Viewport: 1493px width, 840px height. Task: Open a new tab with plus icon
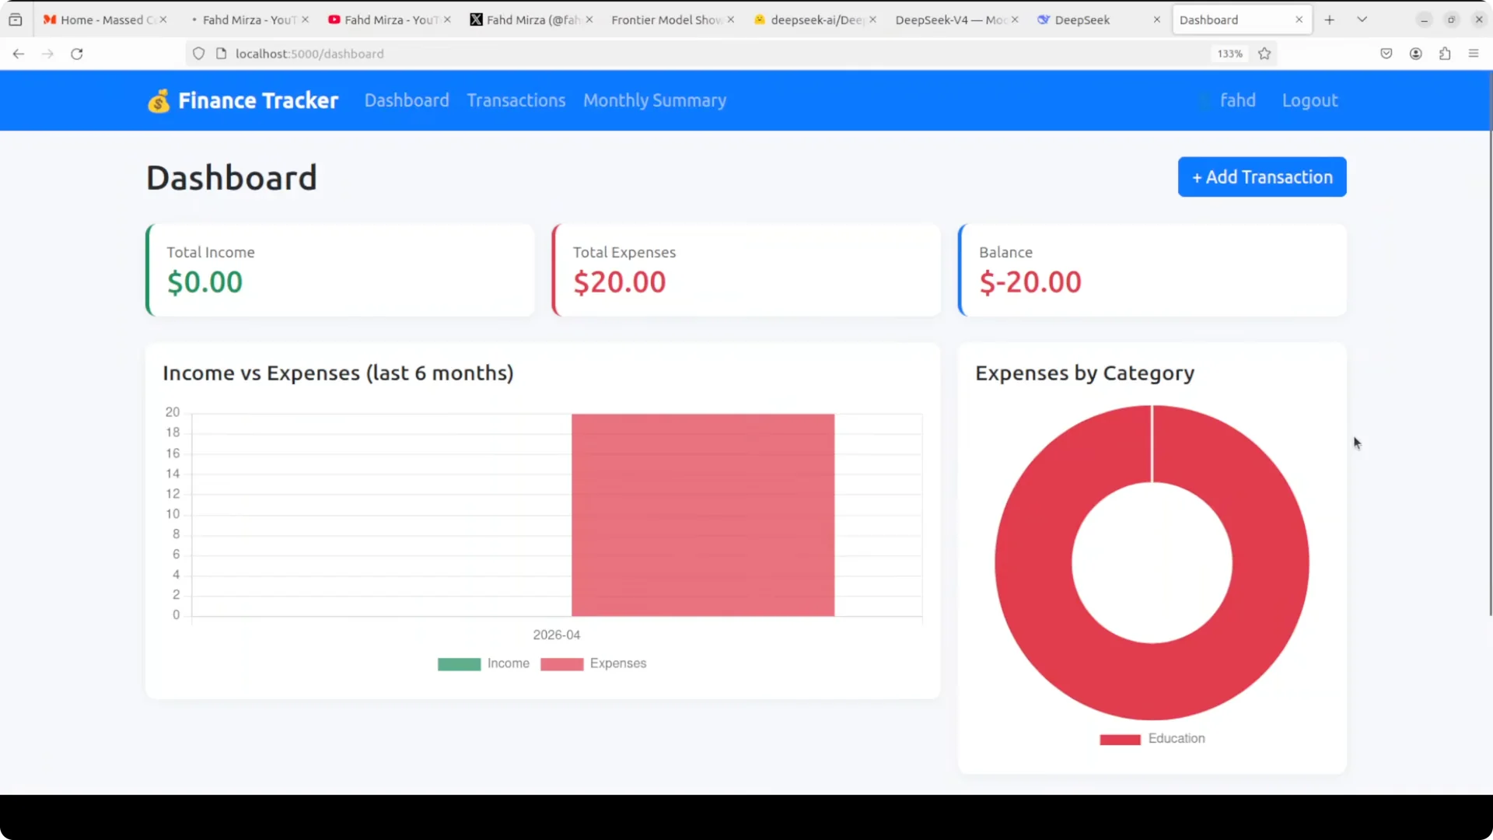(x=1330, y=19)
